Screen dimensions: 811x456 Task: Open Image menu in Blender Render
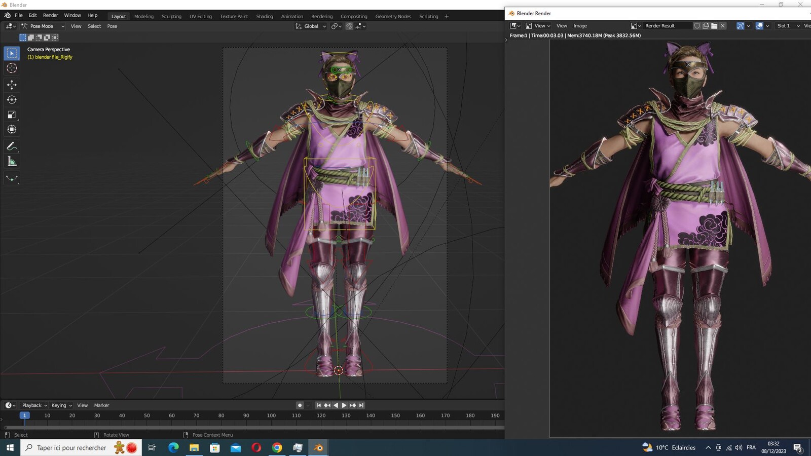580,26
